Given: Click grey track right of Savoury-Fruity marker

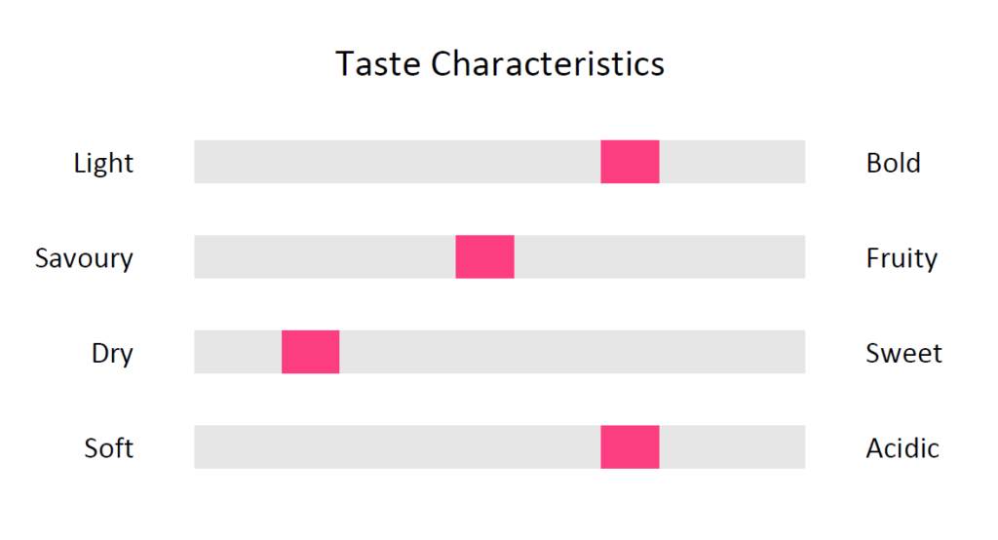Looking at the screenshot, I should 660,256.
